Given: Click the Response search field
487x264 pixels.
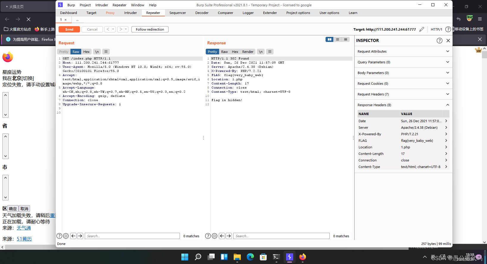Looking at the screenshot, I should click(x=282, y=236).
